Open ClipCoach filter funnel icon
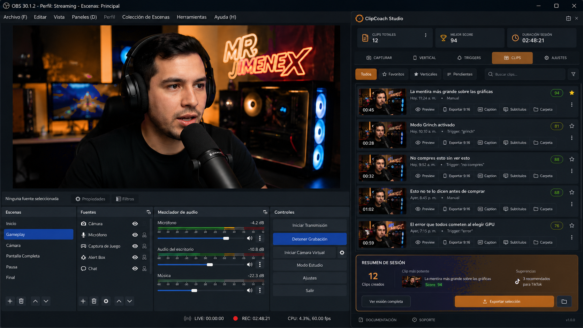 pyautogui.click(x=573, y=74)
